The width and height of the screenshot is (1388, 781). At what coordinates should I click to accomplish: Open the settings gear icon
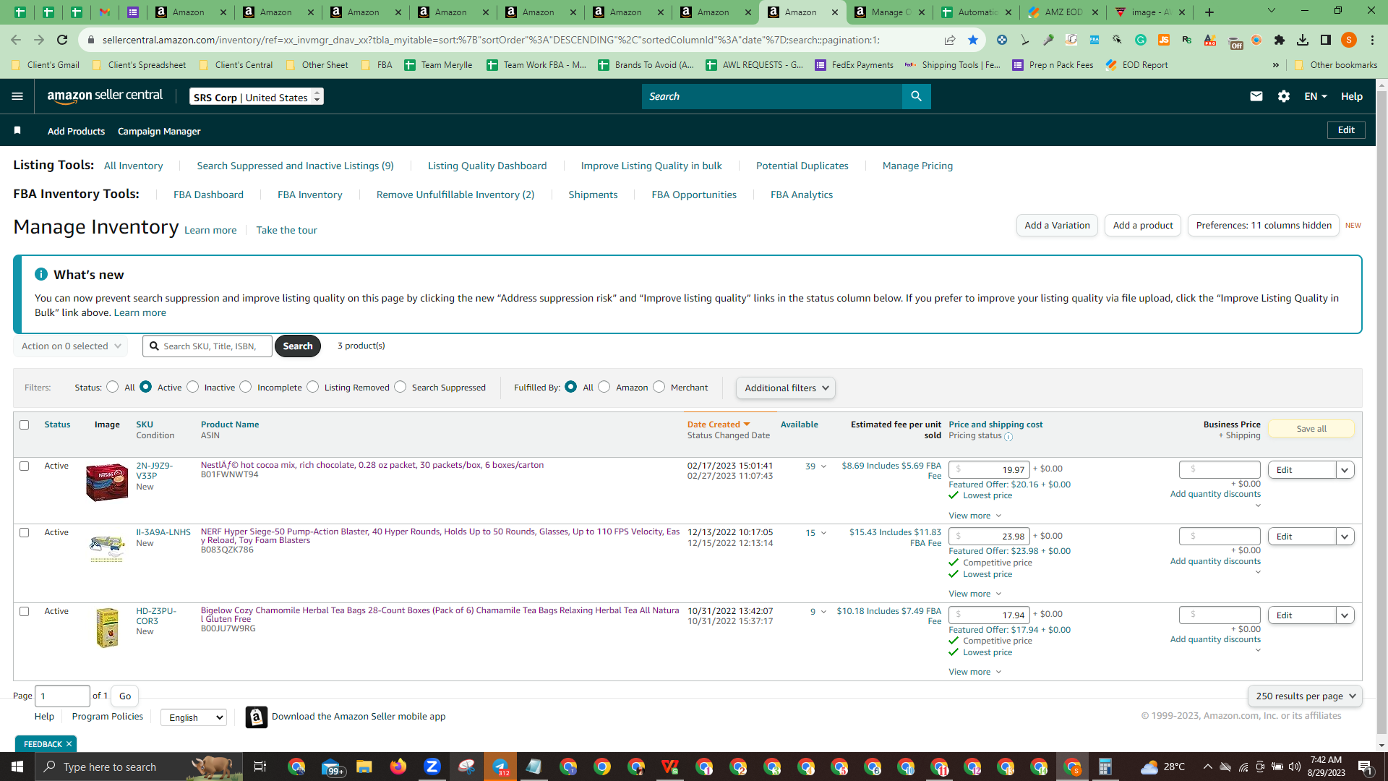pos(1284,96)
